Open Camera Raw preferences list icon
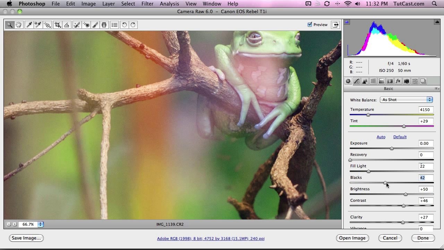The width and height of the screenshot is (444, 250). coord(114,25)
